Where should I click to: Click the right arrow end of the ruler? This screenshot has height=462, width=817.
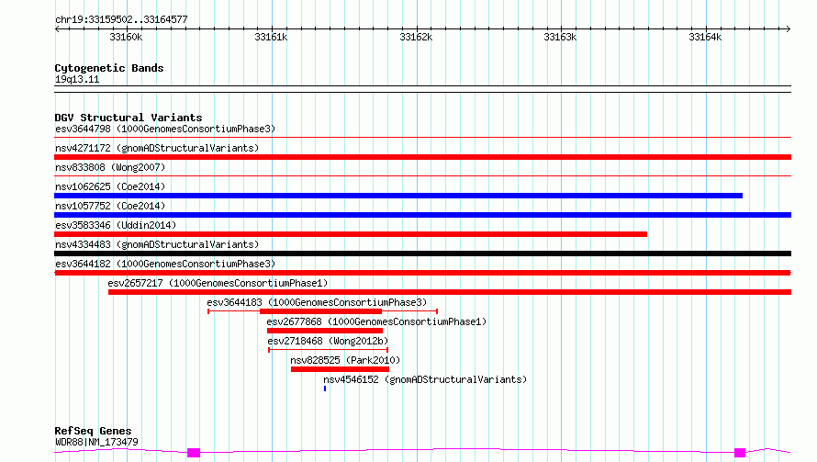(789, 29)
